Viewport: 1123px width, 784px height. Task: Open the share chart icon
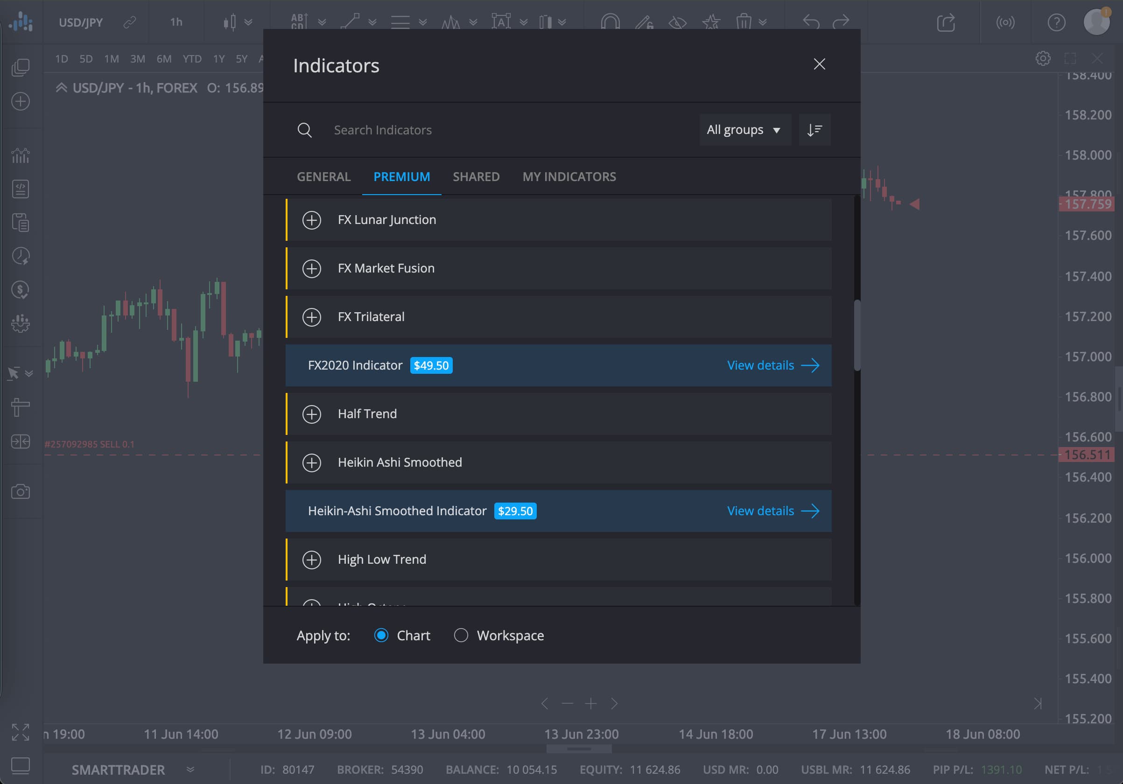click(946, 22)
